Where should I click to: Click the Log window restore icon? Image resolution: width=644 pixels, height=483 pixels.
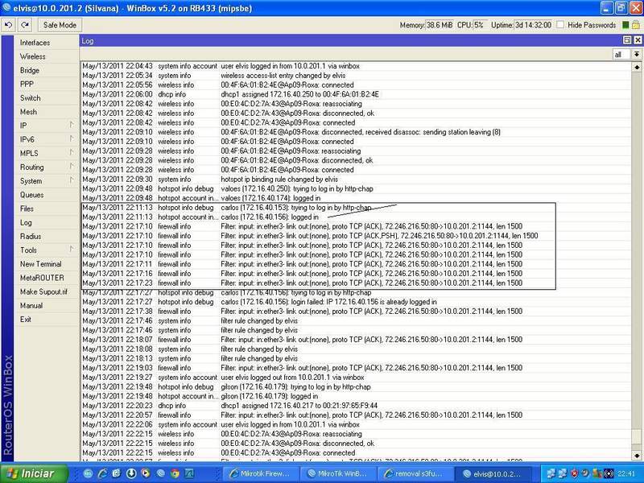[627, 39]
